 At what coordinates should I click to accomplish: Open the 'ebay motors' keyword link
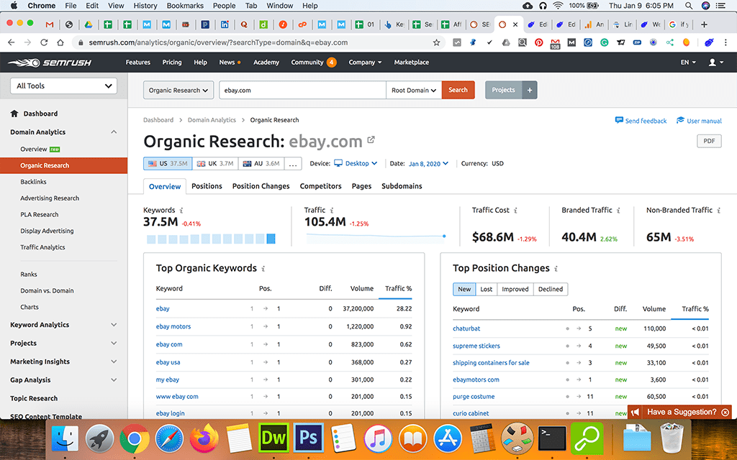173,326
